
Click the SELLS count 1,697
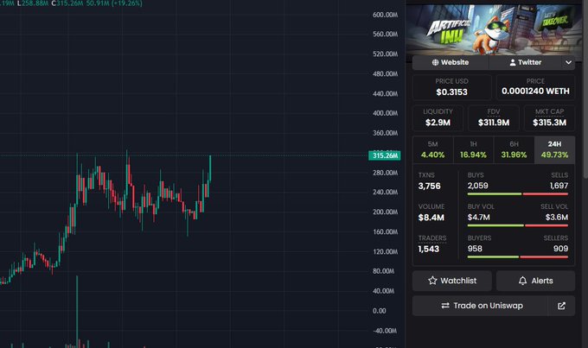[559, 186]
